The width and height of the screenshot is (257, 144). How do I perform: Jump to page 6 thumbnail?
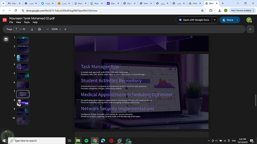tap(23, 85)
